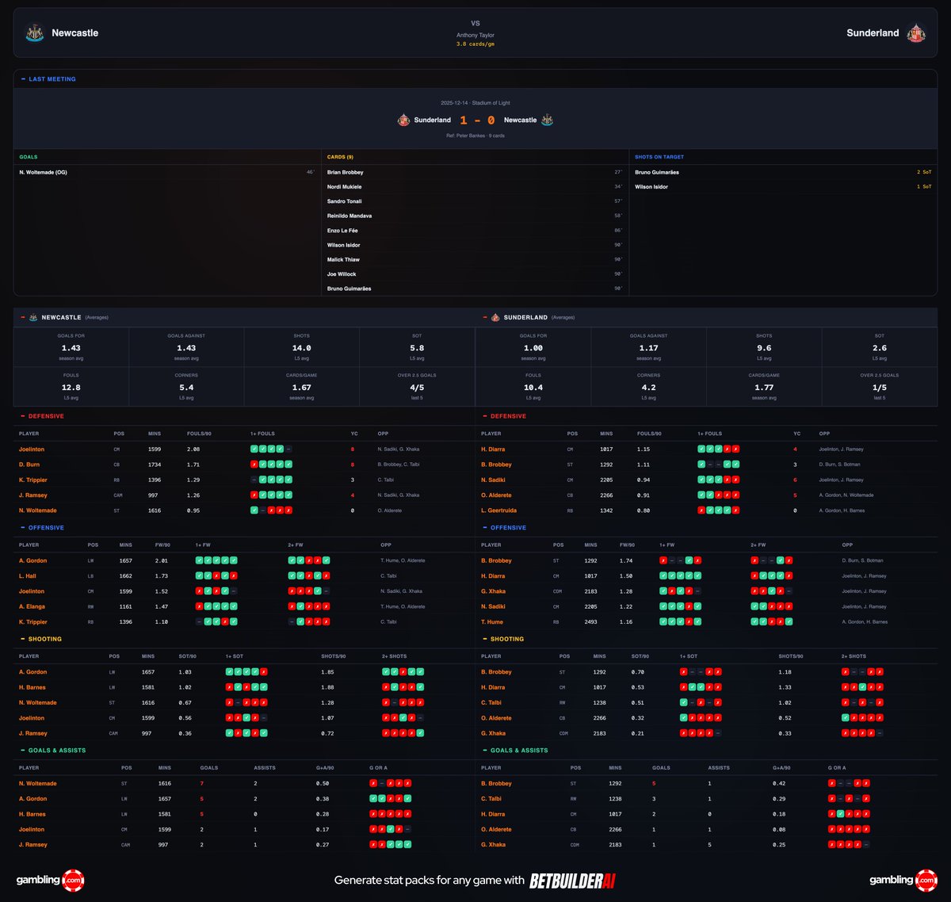
Task: Collapse Newcastle's Defensive section
Action: tap(22, 416)
